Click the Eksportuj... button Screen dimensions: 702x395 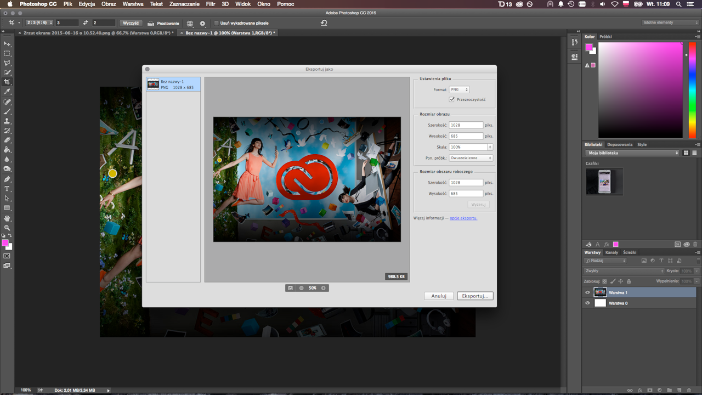coord(475,296)
